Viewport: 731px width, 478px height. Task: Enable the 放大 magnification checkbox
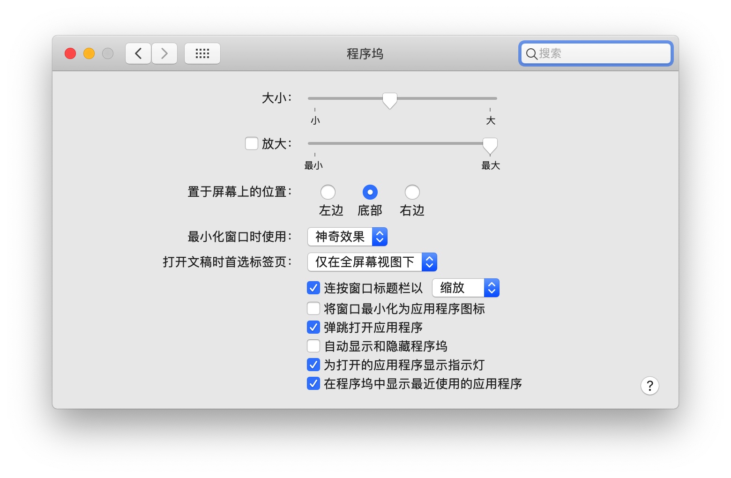(252, 143)
